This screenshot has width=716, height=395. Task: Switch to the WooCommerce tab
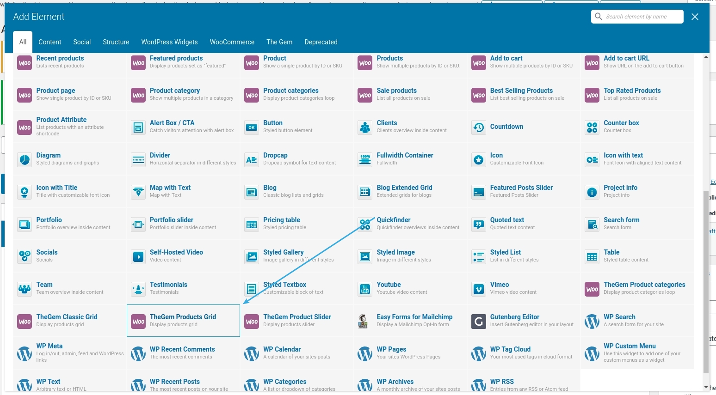tap(232, 42)
